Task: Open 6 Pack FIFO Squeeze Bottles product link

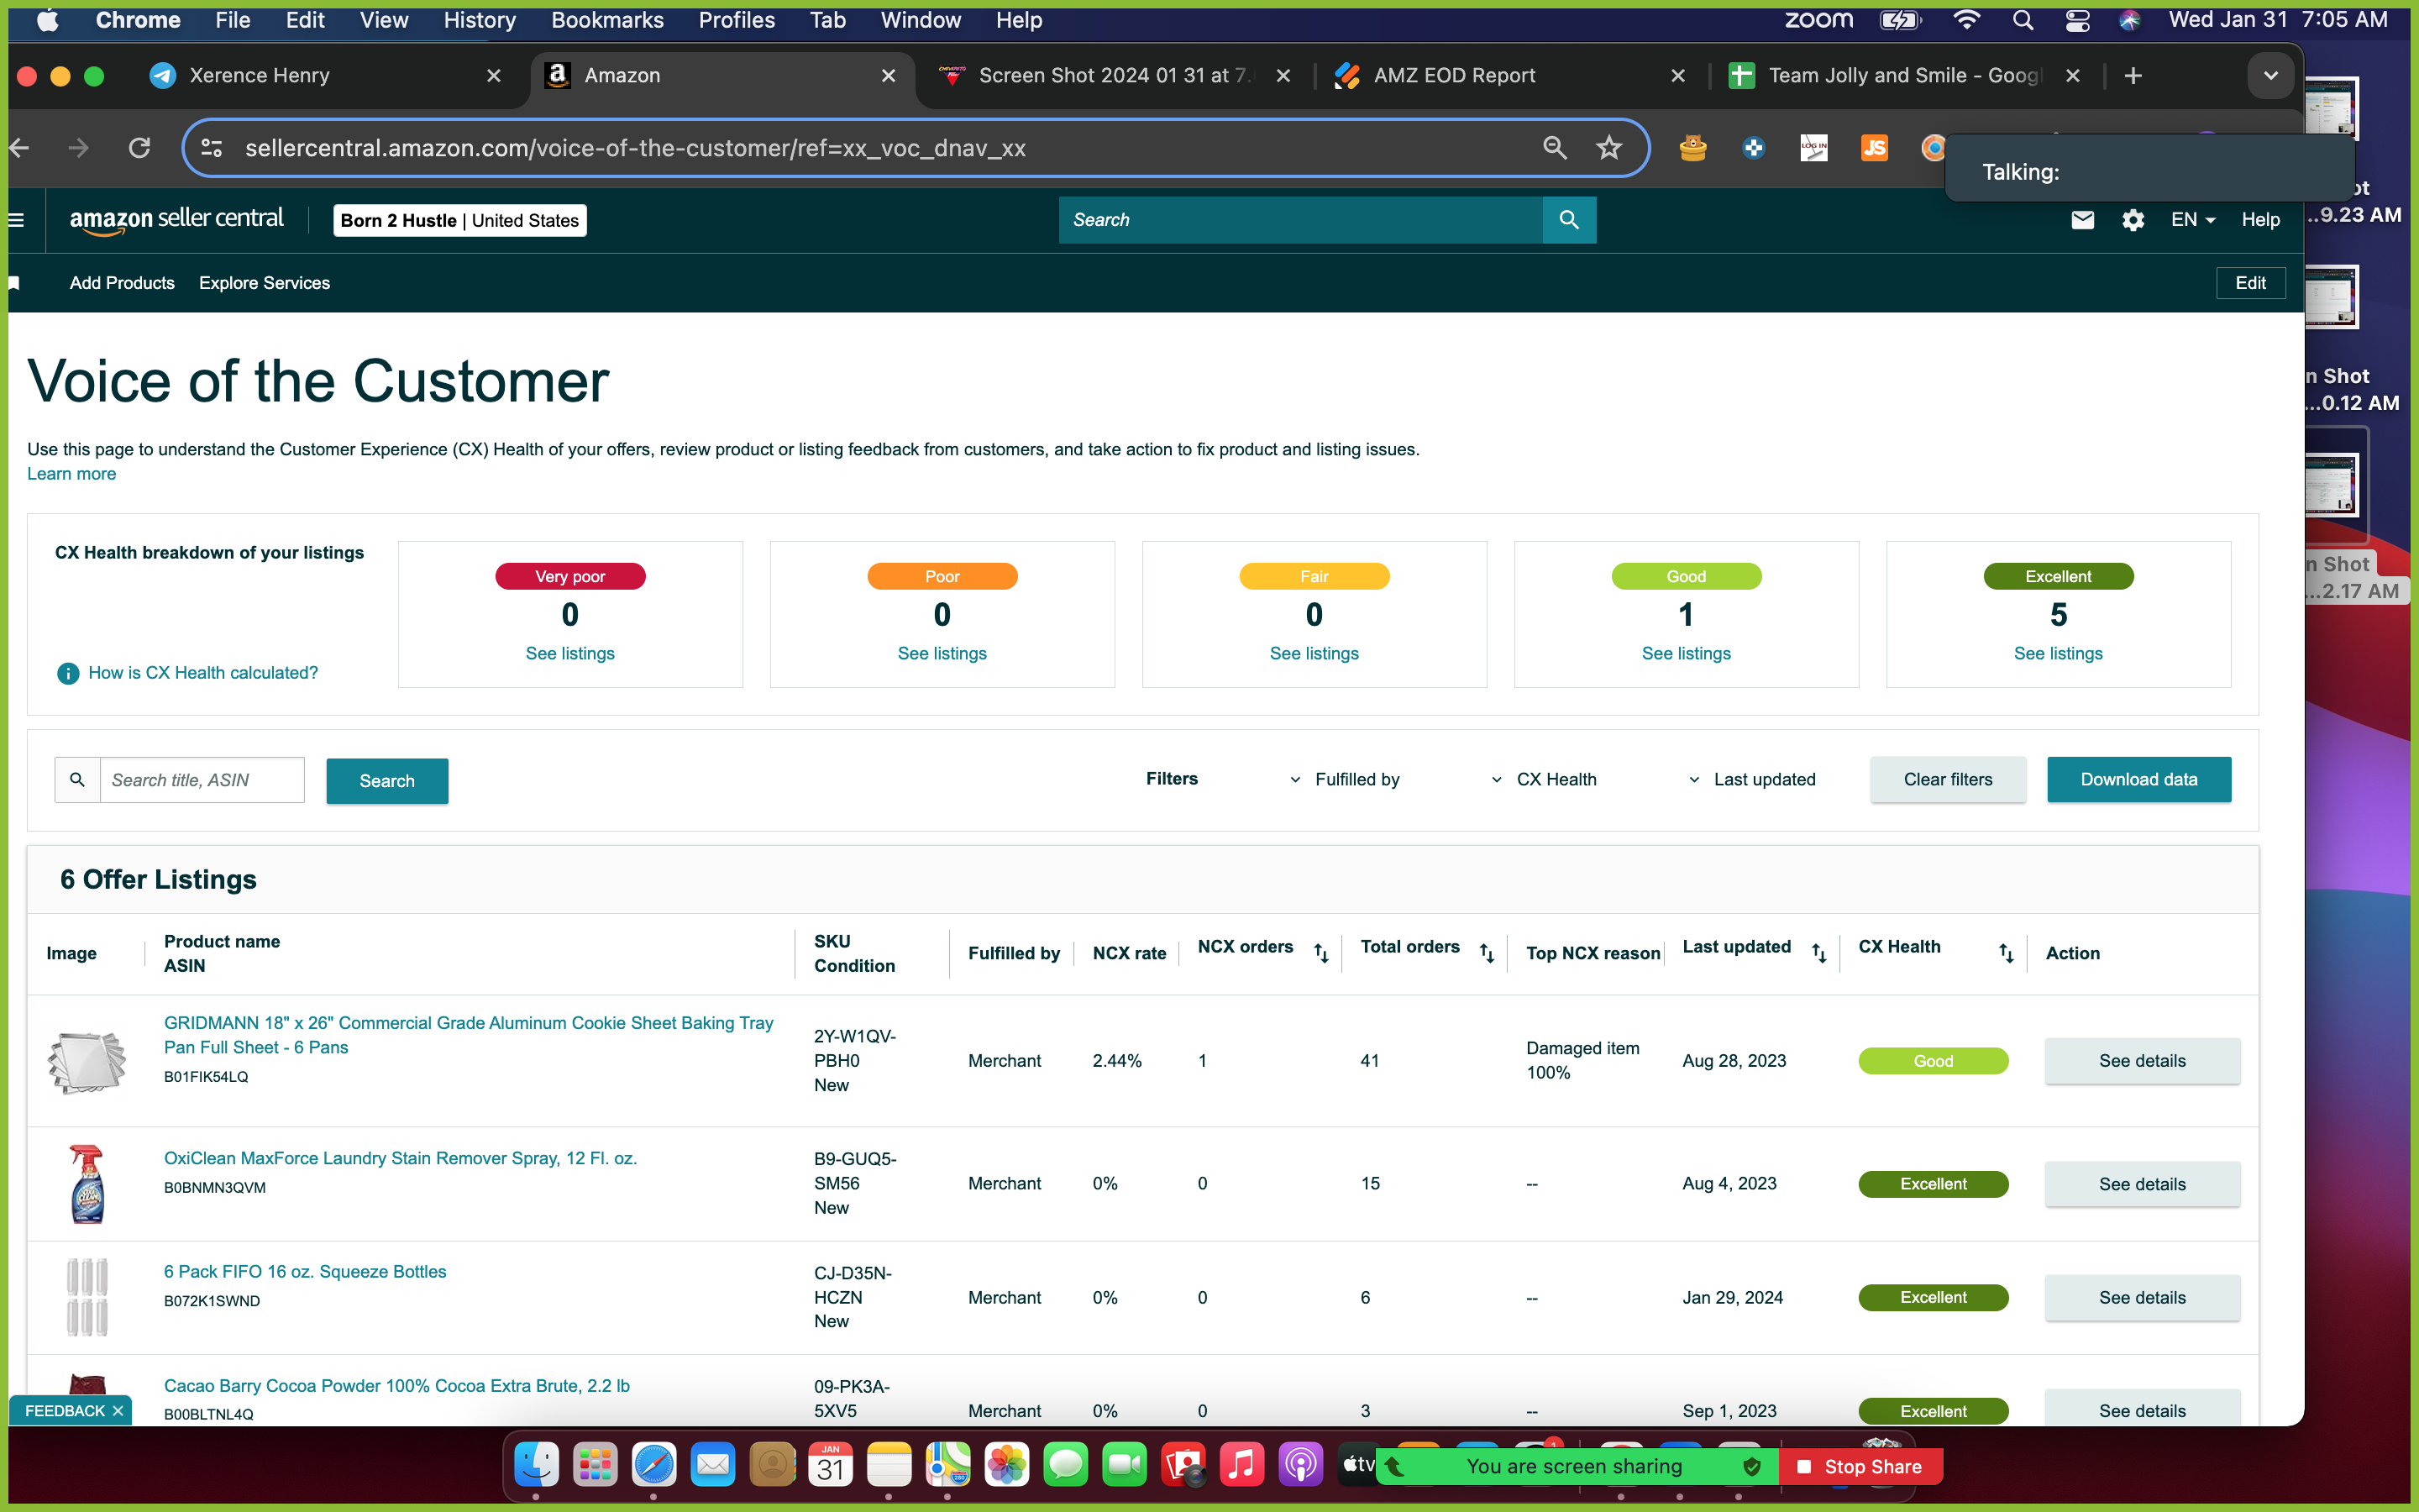Action: 305,1272
